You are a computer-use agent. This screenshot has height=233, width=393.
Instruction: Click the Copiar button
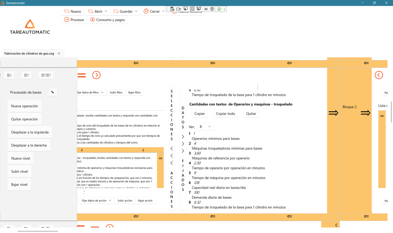(200, 114)
